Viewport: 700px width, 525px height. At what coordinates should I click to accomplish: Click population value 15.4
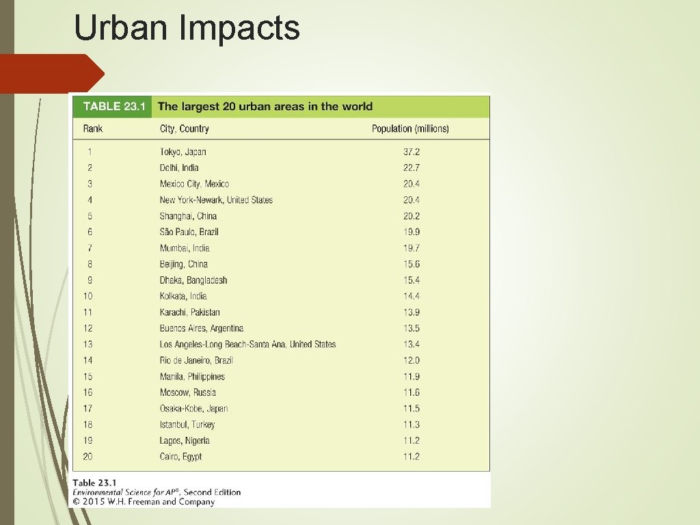411,280
